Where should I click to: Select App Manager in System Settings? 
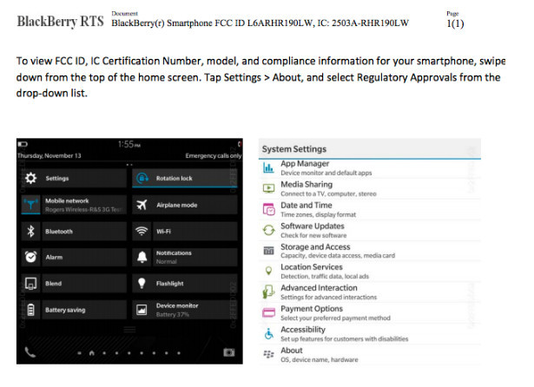tap(370, 168)
